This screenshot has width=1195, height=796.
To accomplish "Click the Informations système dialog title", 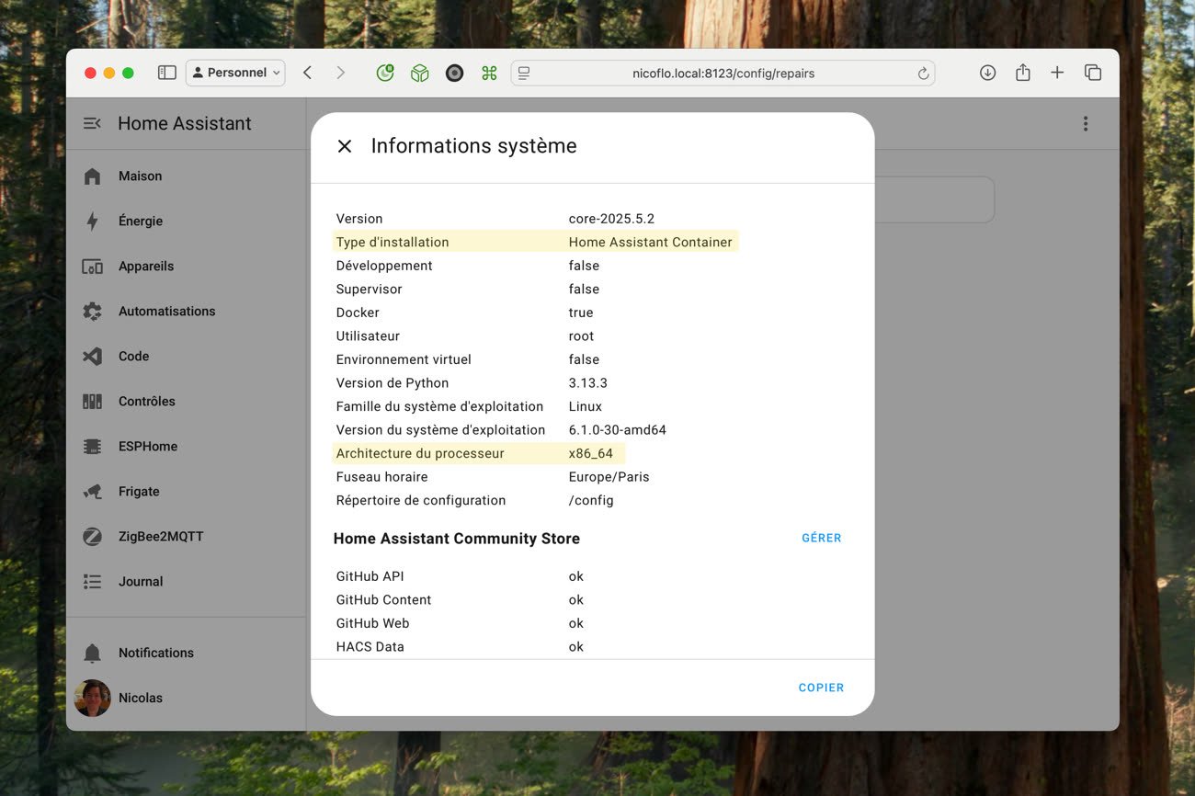I will coord(474,146).
